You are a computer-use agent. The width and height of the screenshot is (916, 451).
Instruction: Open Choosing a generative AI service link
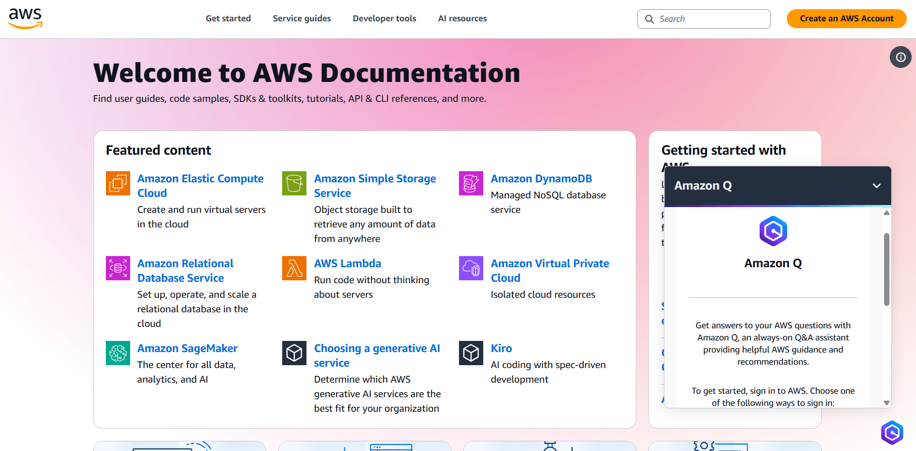pos(377,355)
